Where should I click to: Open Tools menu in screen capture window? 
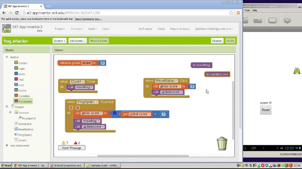(247, 11)
